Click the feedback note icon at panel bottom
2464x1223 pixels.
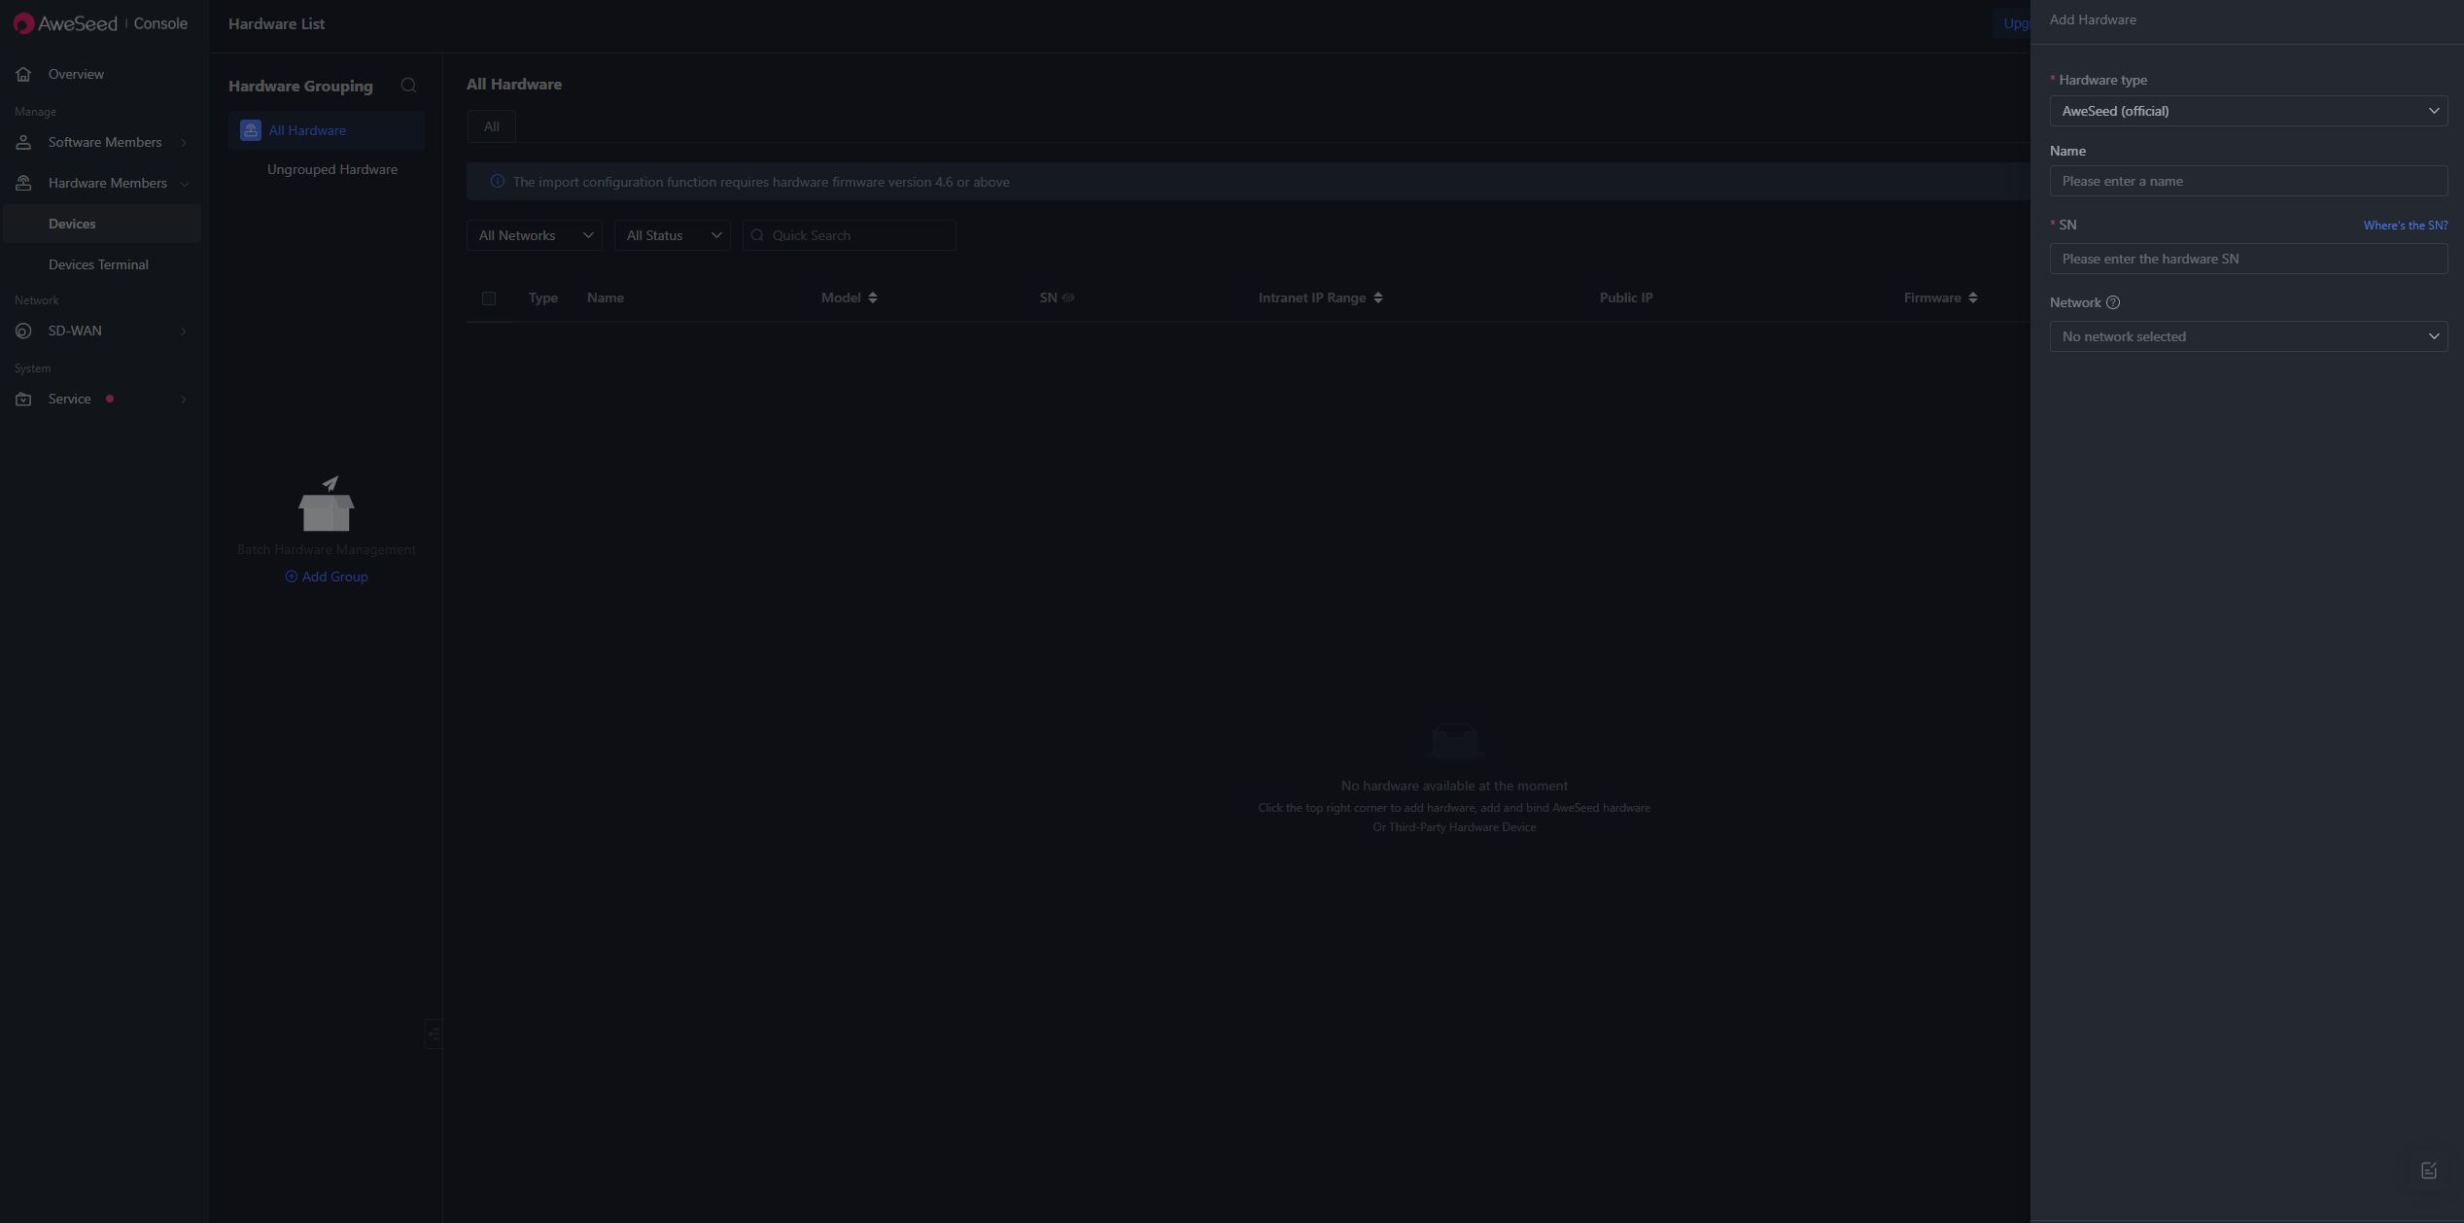point(2428,1171)
